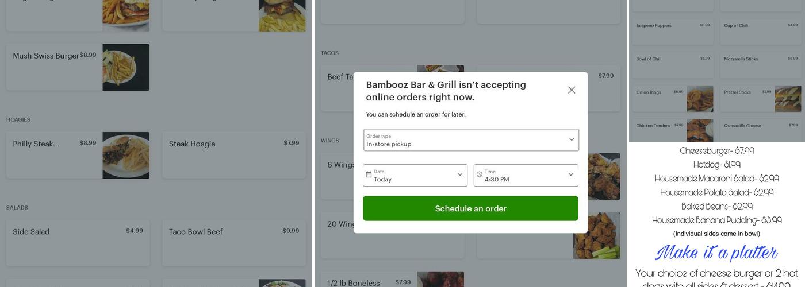The width and height of the screenshot is (805, 287).
Task: Close the online orders dialog
Action: [572, 90]
